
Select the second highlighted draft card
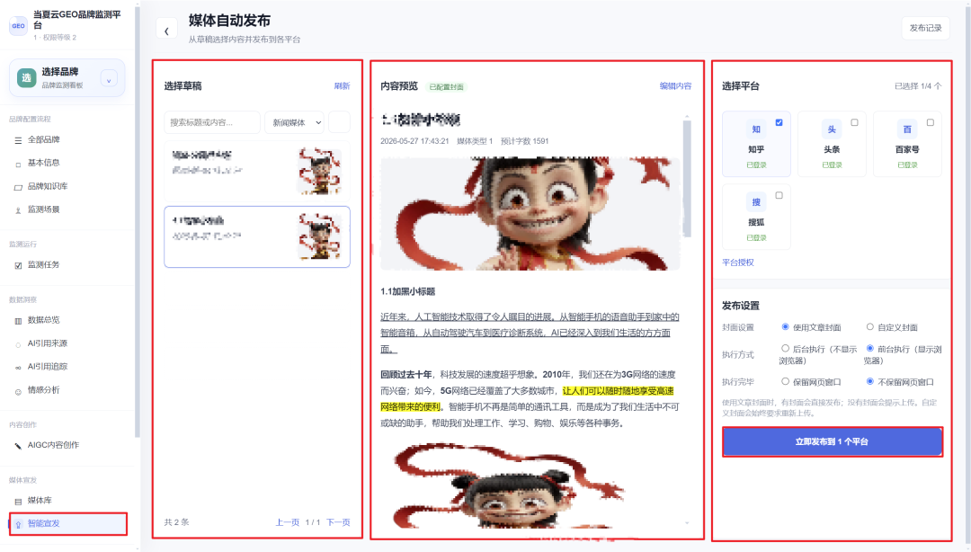click(257, 236)
